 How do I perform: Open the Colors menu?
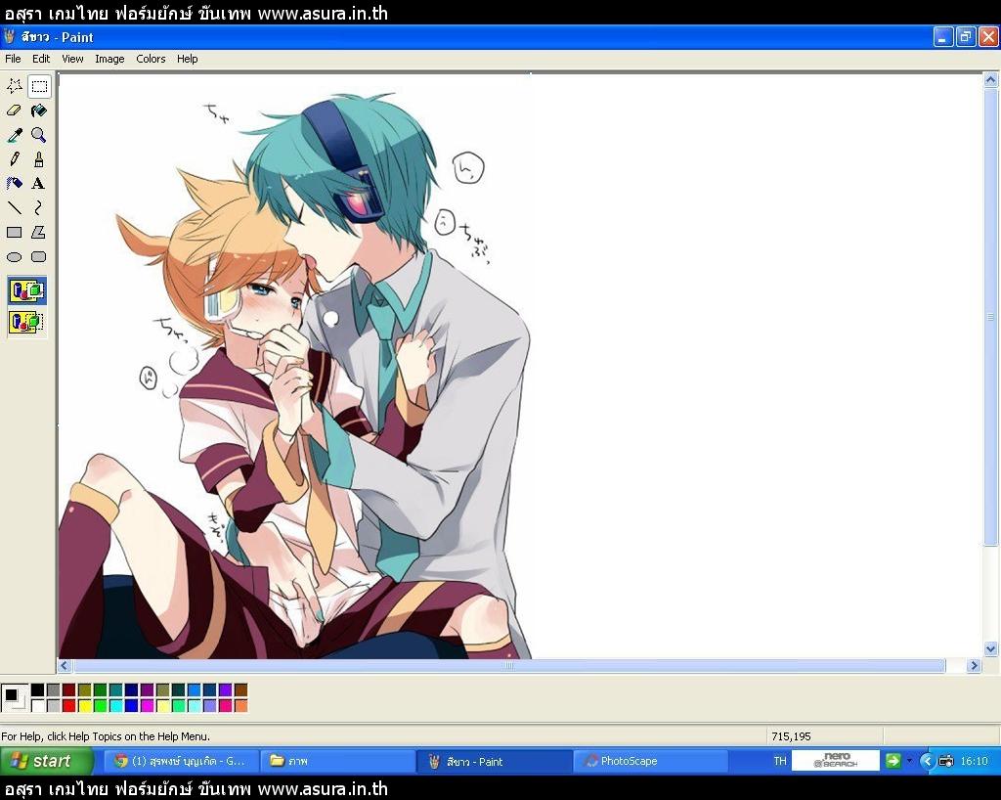pyautogui.click(x=151, y=59)
